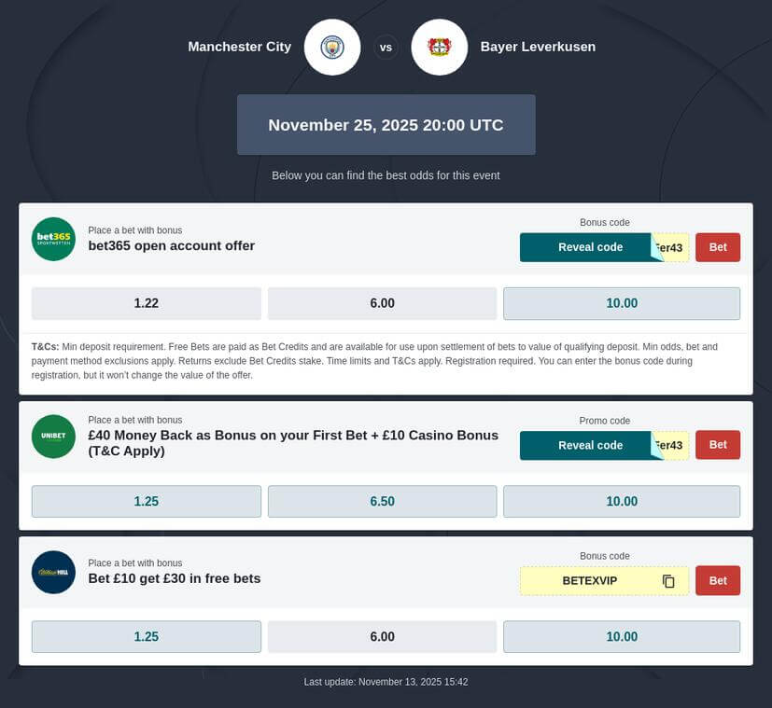Reveal the Unibet promo code
The height and width of the screenshot is (708, 772).
(x=589, y=445)
